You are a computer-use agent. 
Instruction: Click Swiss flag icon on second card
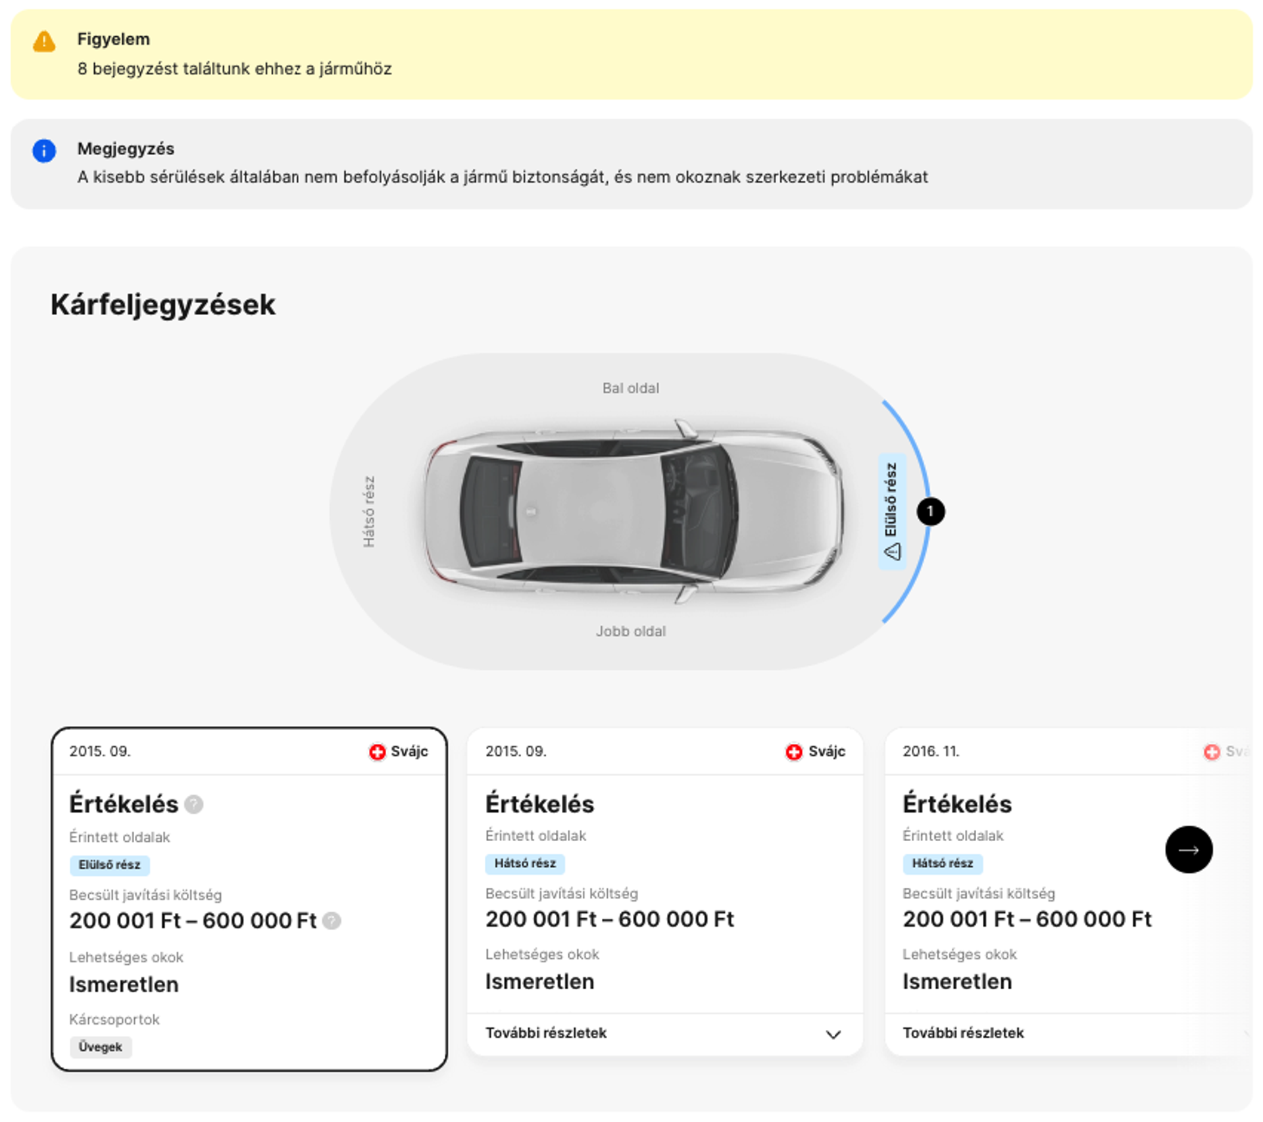click(x=794, y=752)
